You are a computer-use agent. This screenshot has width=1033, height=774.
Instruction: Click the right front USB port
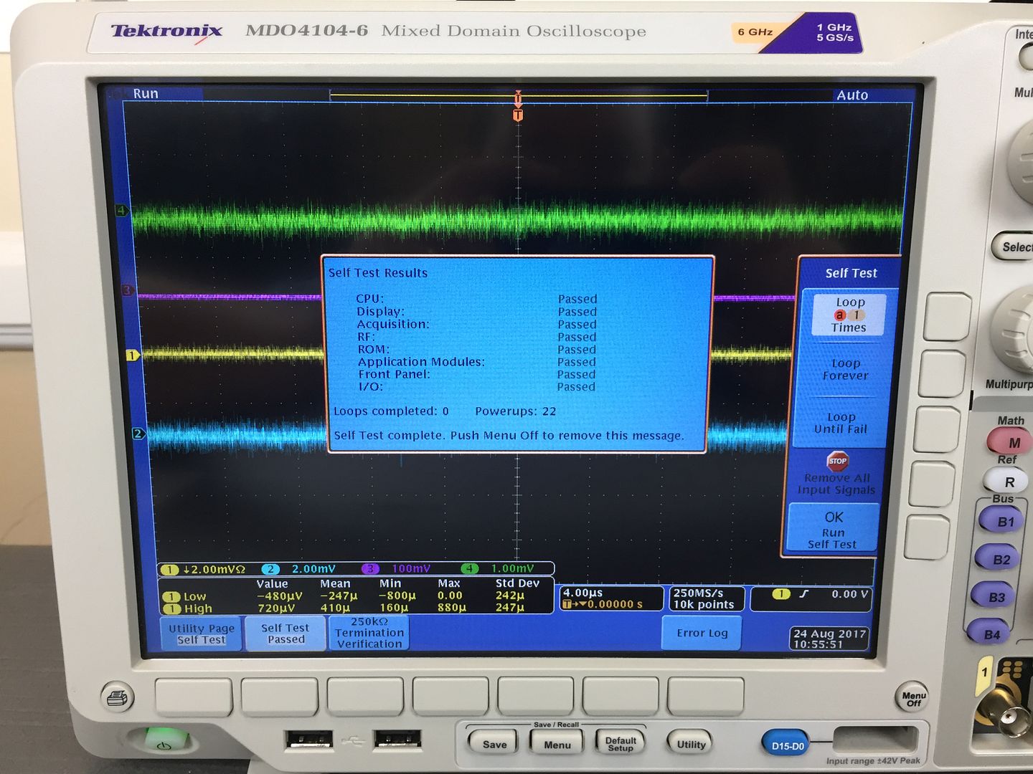coord(397,738)
